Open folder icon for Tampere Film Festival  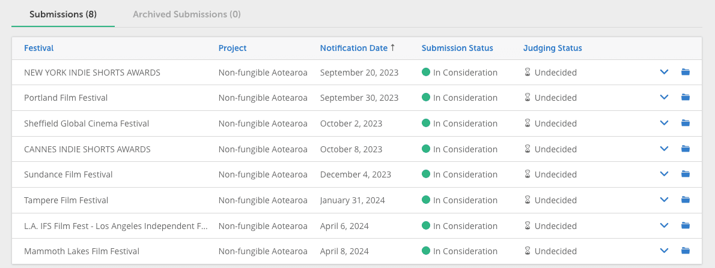point(686,200)
